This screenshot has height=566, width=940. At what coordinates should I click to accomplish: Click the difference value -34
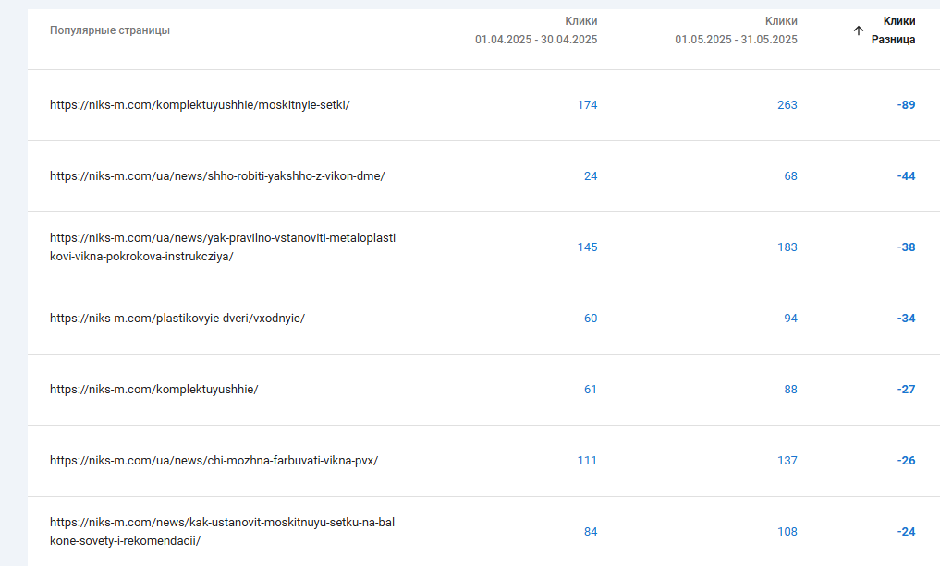(x=906, y=318)
